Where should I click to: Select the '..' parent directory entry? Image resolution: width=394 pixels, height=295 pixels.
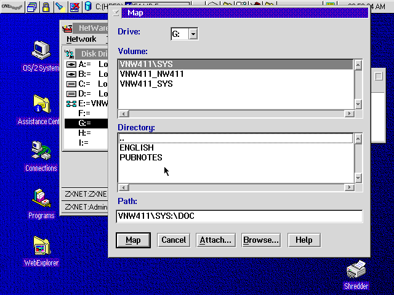tap(236, 138)
